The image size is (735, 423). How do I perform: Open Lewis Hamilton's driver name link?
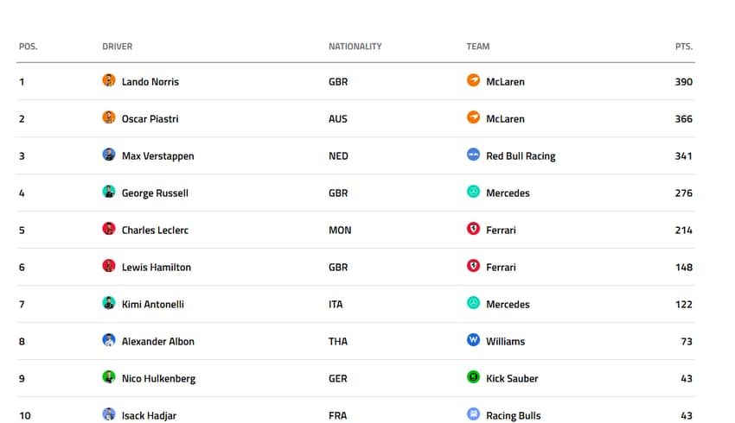(x=157, y=268)
